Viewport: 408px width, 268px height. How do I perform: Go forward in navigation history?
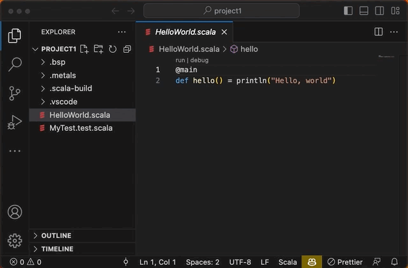[131, 11]
